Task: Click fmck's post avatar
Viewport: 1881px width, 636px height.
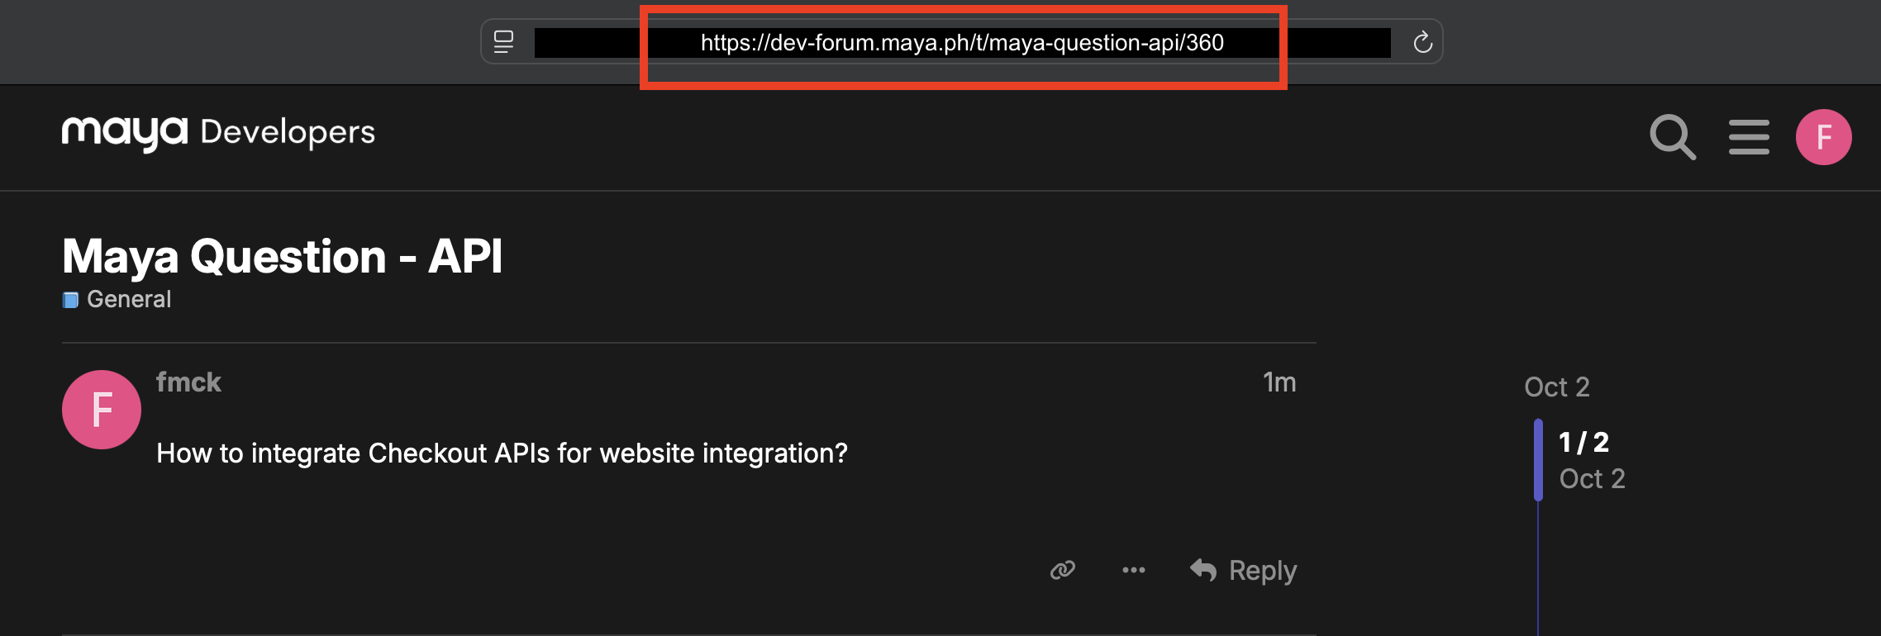Action: (102, 410)
